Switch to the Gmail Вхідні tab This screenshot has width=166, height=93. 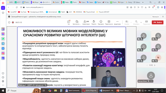35,2
